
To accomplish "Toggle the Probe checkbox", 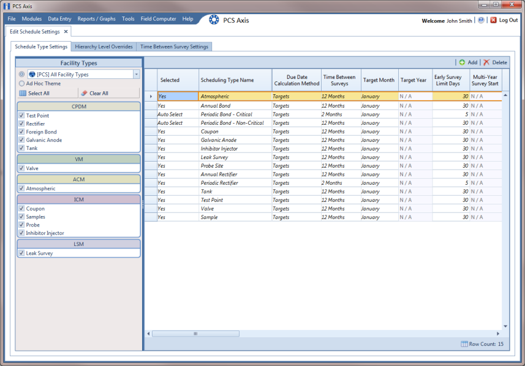I will tap(21, 225).
